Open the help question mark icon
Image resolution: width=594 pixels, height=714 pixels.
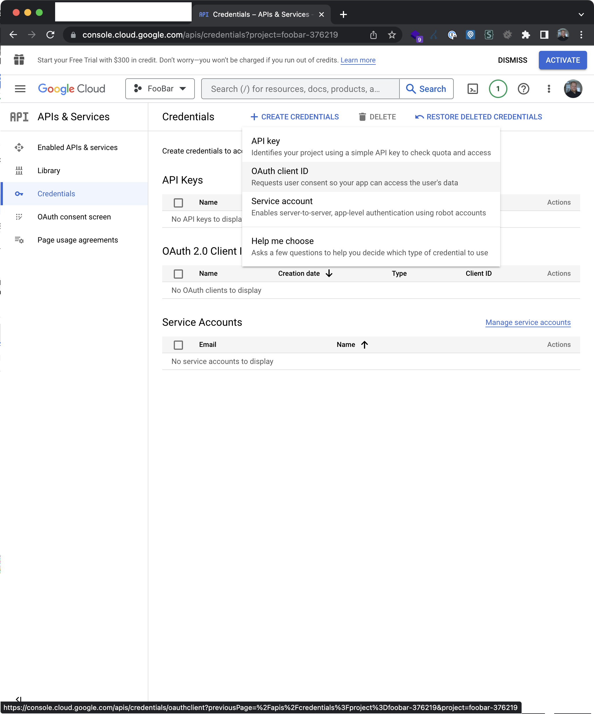click(x=523, y=89)
